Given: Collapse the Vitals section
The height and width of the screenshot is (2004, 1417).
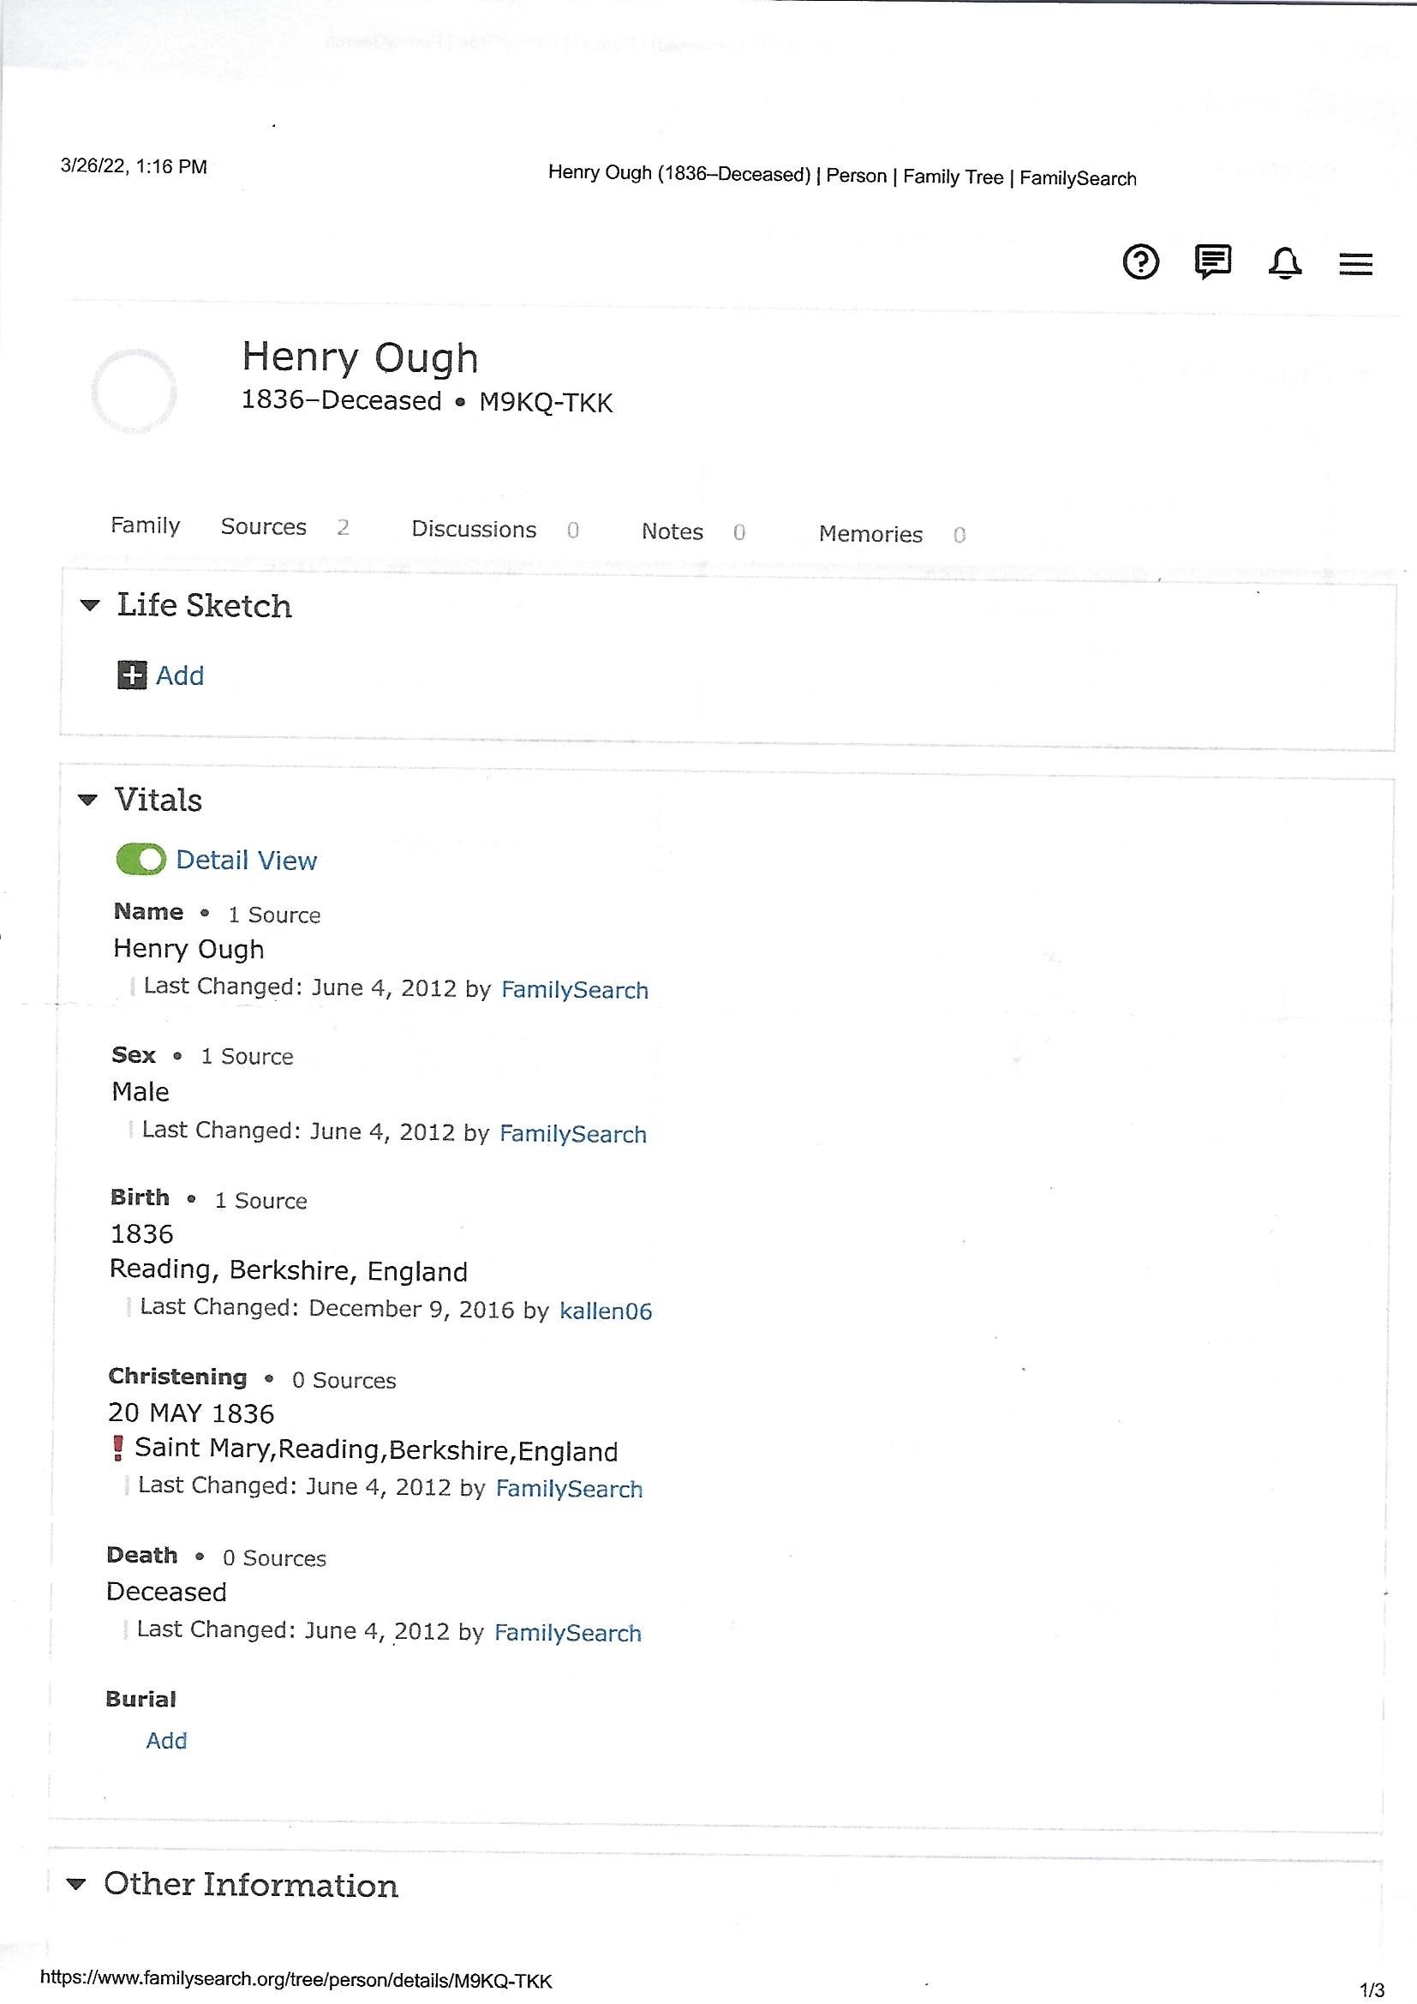Looking at the screenshot, I should [87, 800].
